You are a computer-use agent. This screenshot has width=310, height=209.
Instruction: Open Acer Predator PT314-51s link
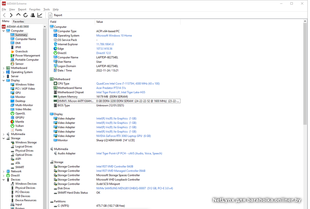[111, 88]
